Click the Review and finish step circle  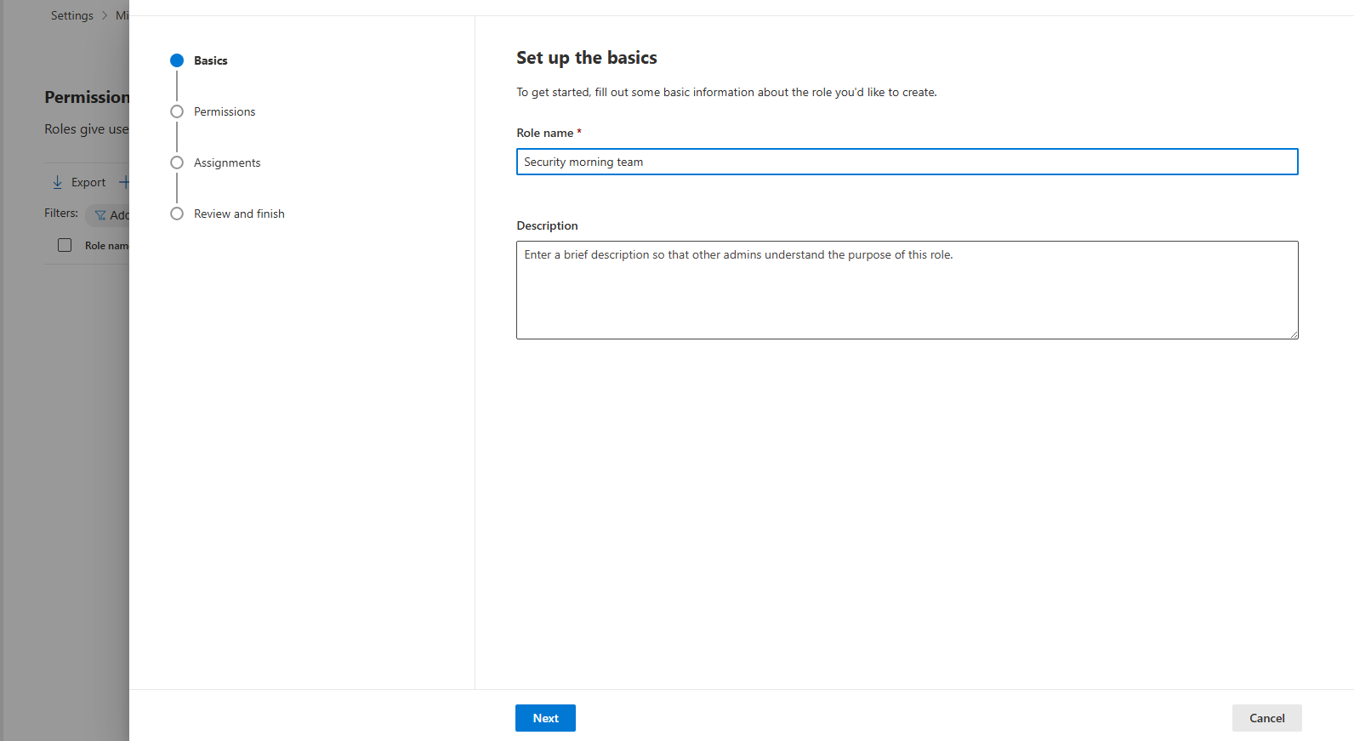point(177,214)
